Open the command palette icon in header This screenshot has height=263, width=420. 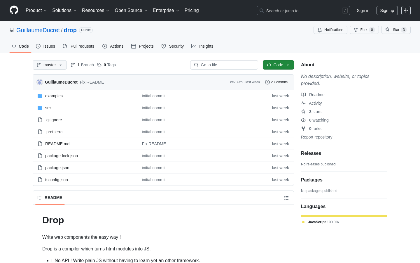coord(406,11)
